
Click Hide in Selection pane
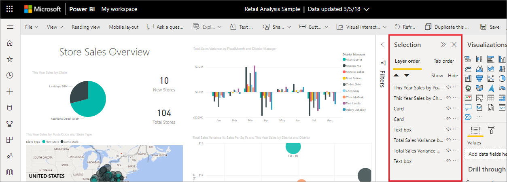[453, 76]
